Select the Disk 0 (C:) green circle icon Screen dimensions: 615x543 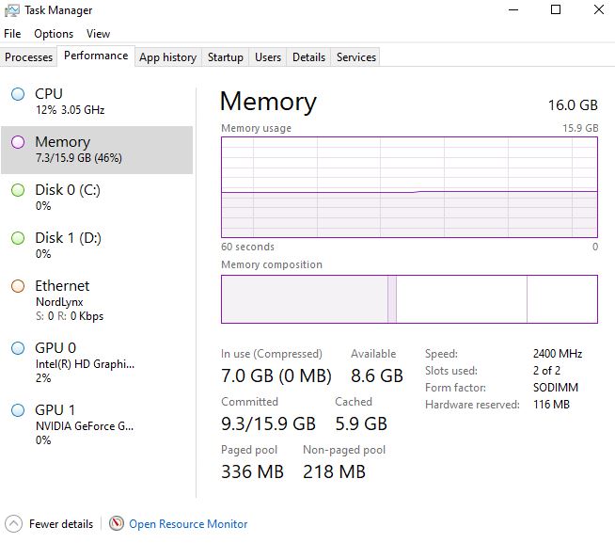click(18, 190)
